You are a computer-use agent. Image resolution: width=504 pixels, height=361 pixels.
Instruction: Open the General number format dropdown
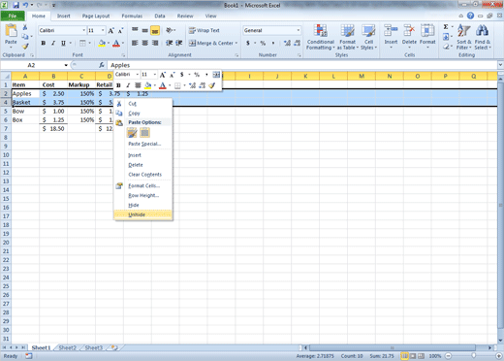(x=298, y=30)
